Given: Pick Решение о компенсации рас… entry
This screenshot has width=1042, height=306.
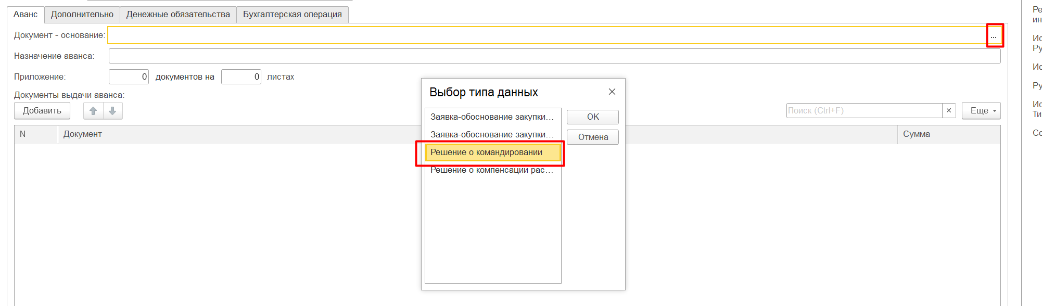Looking at the screenshot, I should [x=492, y=170].
